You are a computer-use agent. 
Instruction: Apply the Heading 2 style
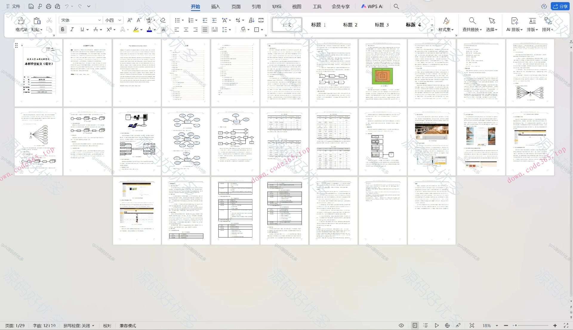coord(350,25)
